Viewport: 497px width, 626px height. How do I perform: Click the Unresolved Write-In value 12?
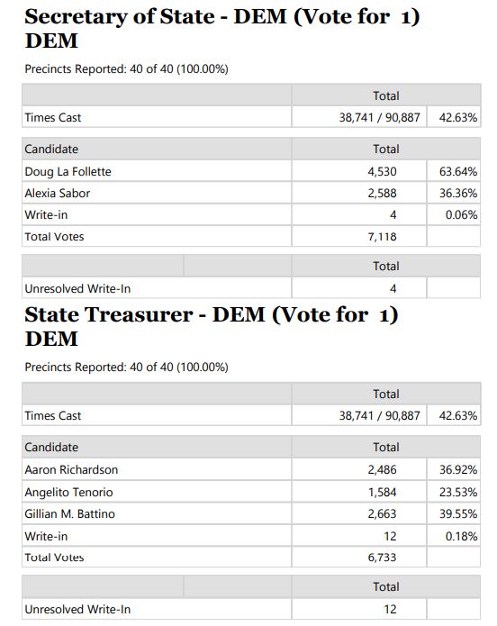pyautogui.click(x=391, y=609)
